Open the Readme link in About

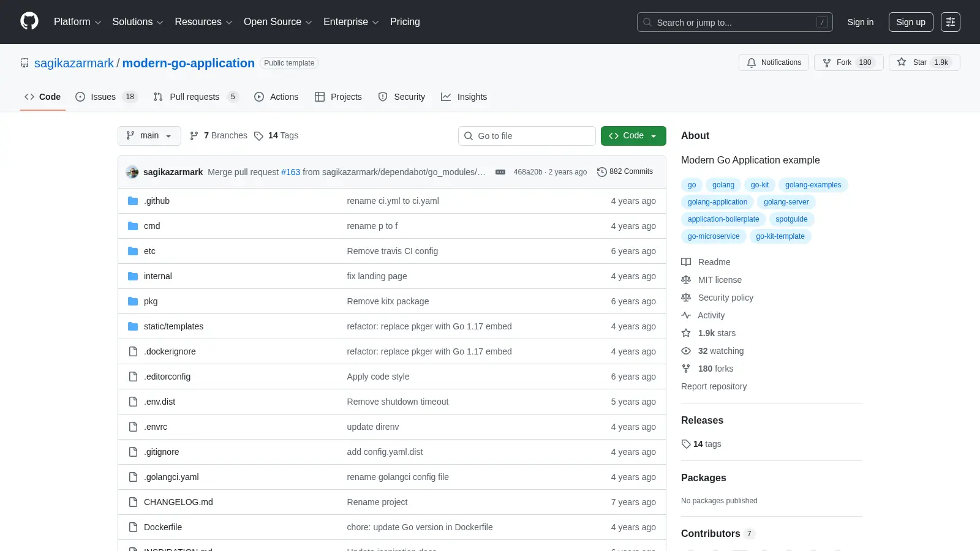[706, 262]
